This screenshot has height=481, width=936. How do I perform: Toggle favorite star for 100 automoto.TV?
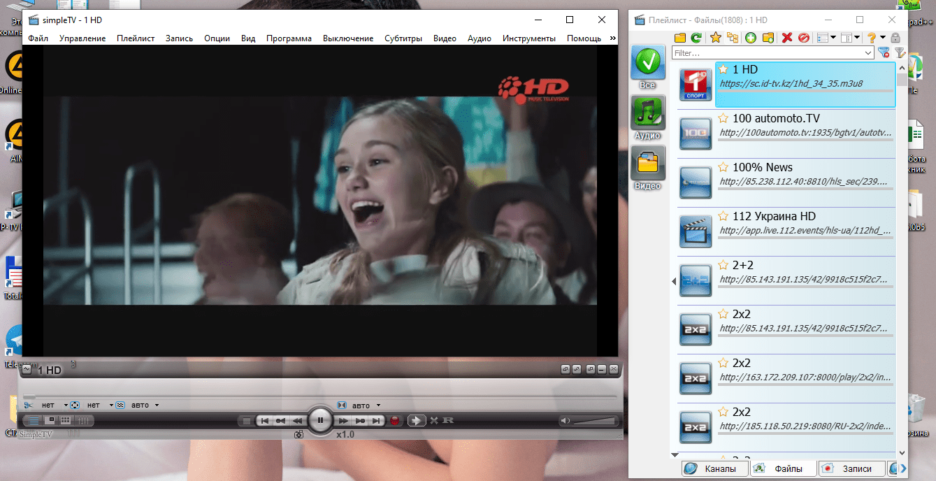(723, 119)
